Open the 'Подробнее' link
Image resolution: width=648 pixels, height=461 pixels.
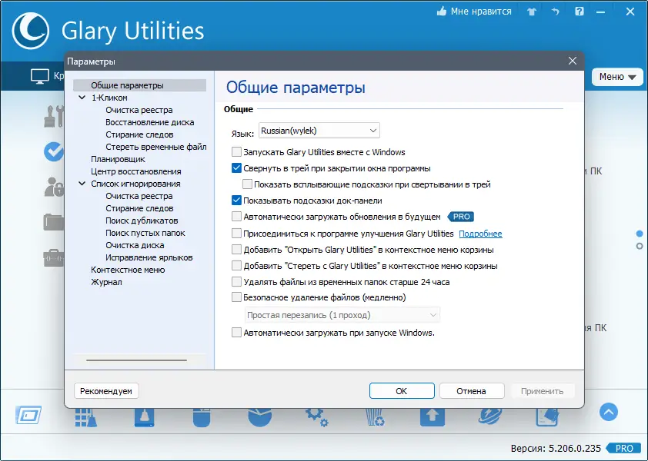(x=480, y=234)
